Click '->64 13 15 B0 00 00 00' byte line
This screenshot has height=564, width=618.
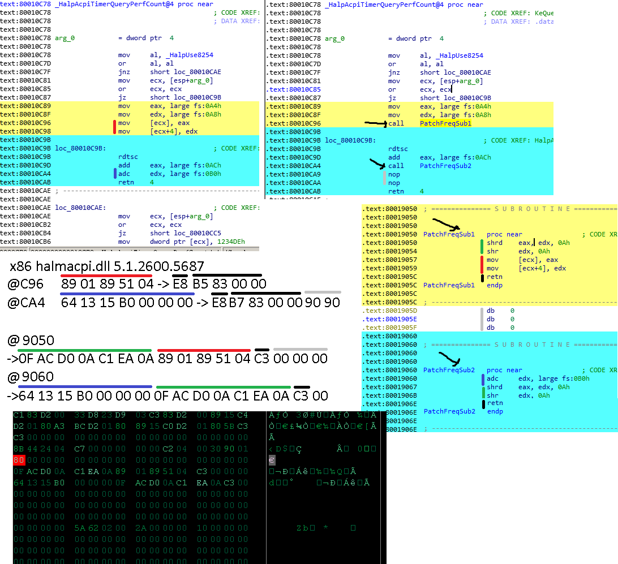click(x=79, y=396)
